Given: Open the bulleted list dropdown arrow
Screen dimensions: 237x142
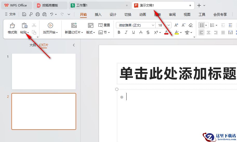Looking at the screenshot, I should click(x=206, y=25).
